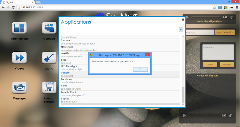This screenshot has width=240, height=127.
Task: Close the SkyNet tab
Action: 32,2
